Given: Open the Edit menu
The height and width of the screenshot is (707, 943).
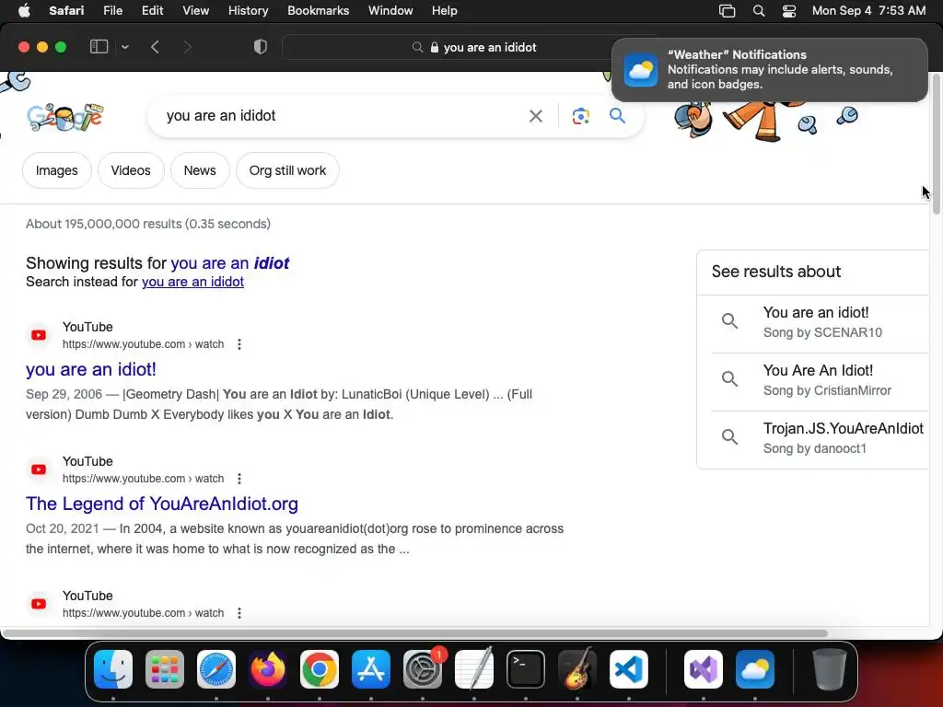Looking at the screenshot, I should (152, 11).
